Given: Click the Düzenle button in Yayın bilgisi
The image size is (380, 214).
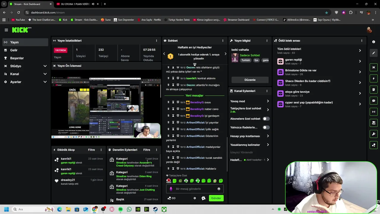Looking at the screenshot, I should click(x=250, y=80).
